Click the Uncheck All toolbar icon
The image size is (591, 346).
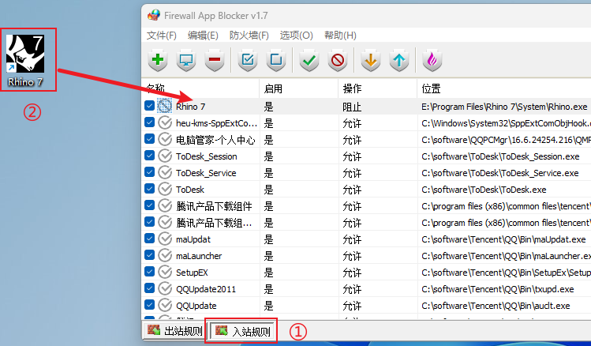click(x=276, y=60)
